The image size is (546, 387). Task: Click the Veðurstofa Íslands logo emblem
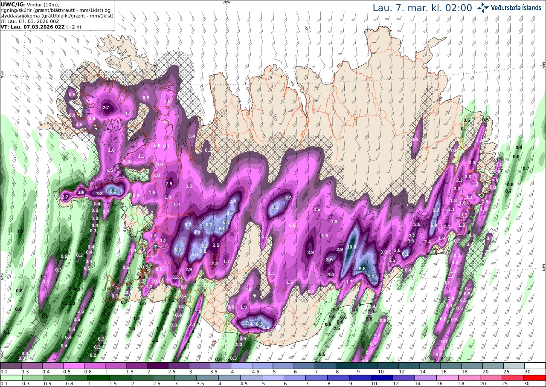483,8
